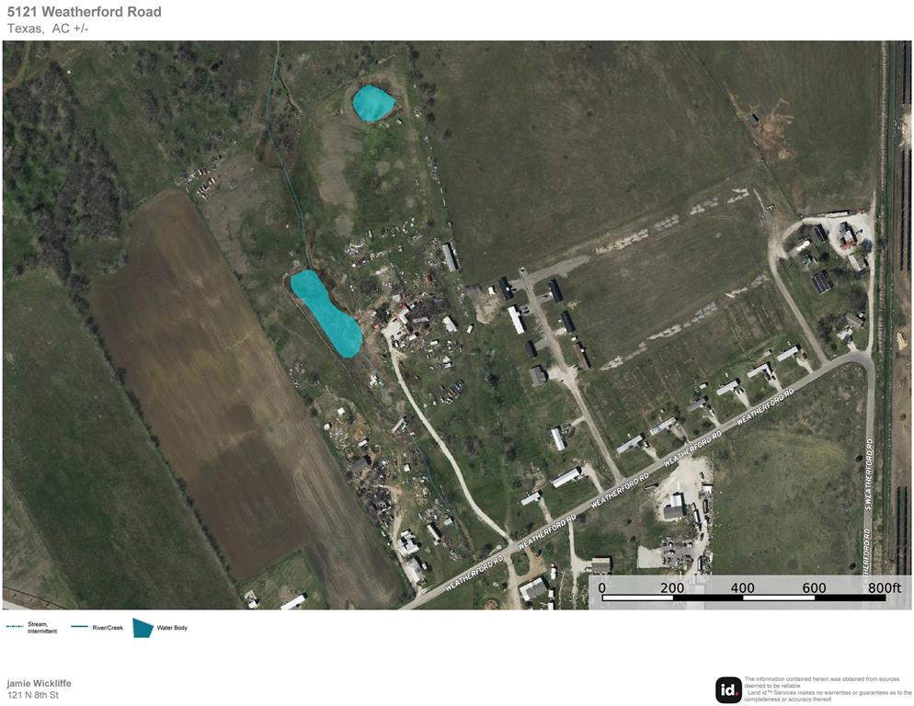914x706 pixels.
Task: Select the highlighted pond near the top
Action: point(372,104)
